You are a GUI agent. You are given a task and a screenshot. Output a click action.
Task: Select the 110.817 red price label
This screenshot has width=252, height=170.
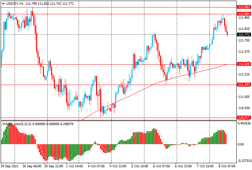point(244,118)
